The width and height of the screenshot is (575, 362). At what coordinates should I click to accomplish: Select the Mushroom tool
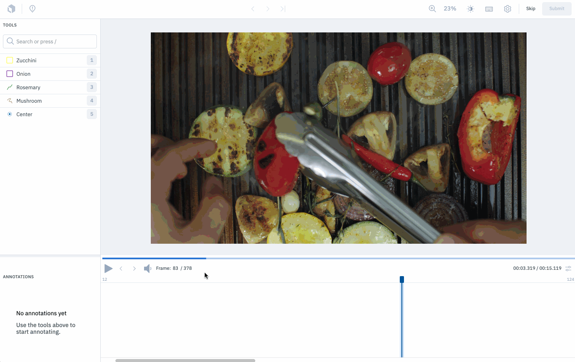pyautogui.click(x=50, y=101)
